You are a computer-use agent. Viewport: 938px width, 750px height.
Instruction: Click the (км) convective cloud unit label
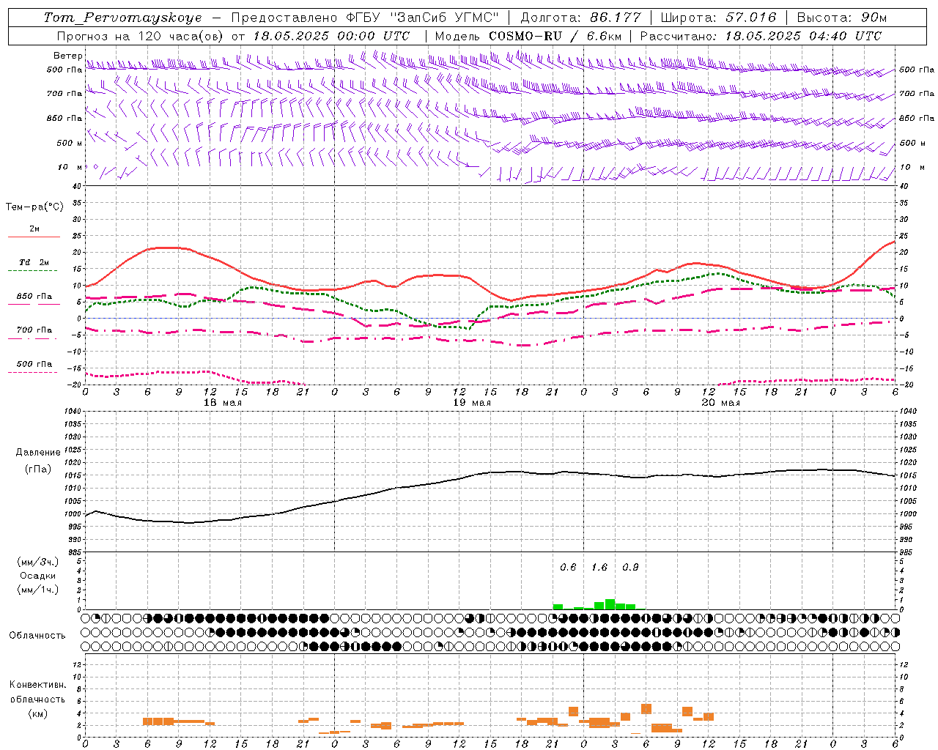(38, 713)
